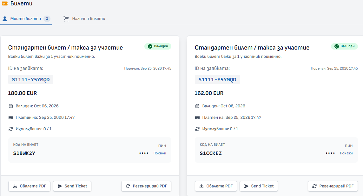Click the calendar icon on the 180.00 EUR ticket
Screen dimensions: 363x196
click(11, 106)
